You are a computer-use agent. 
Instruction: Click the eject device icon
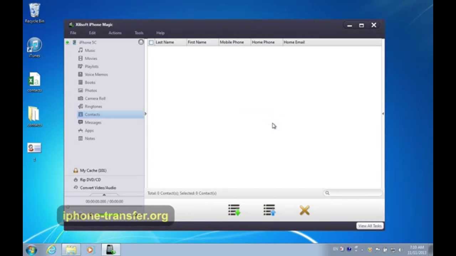tap(141, 42)
